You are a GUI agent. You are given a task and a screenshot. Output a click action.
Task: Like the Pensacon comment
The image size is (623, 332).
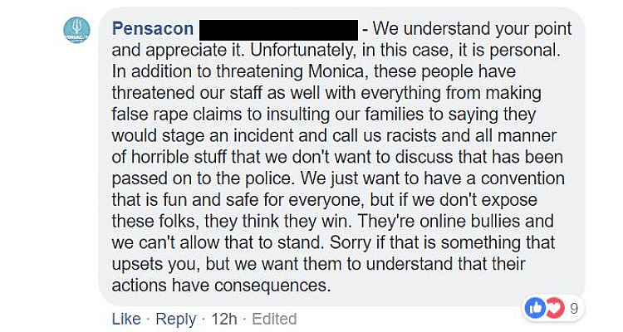coord(126,319)
